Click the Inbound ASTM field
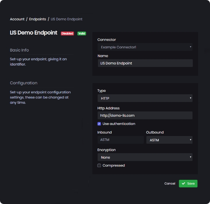Viewport: 210px width, 204px height. pos(120,140)
